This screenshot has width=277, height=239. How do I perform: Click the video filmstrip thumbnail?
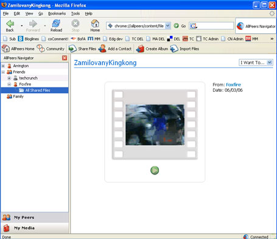point(155,125)
